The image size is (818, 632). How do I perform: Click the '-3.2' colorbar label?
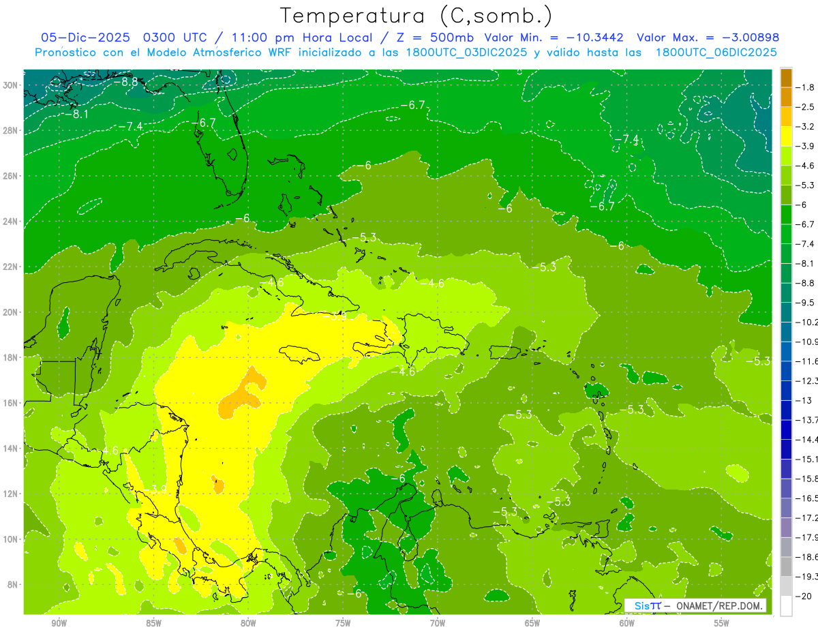tap(806, 127)
